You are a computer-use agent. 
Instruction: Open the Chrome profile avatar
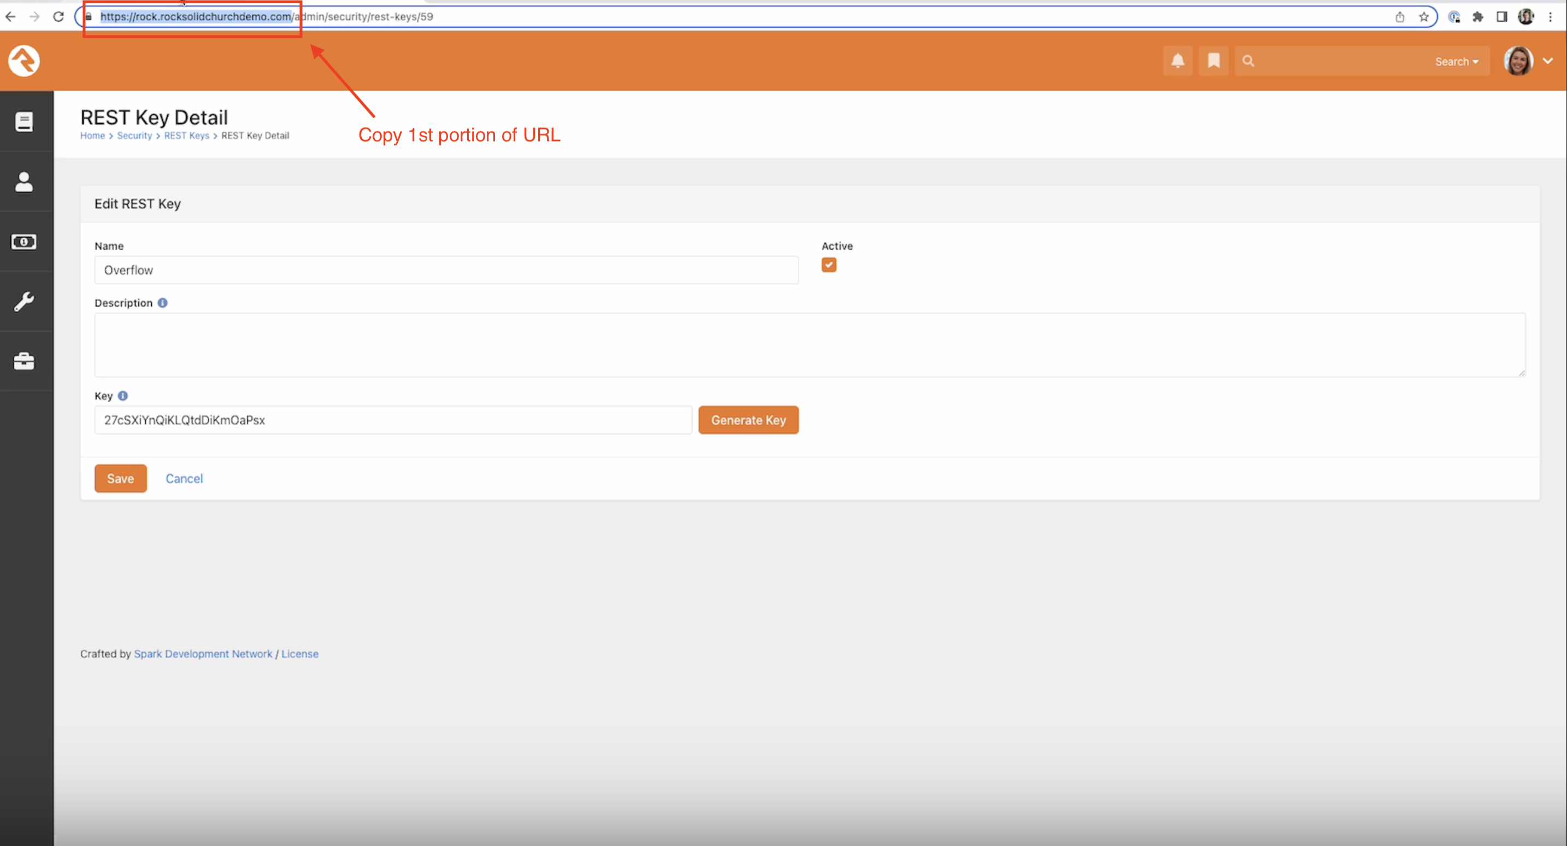point(1525,16)
